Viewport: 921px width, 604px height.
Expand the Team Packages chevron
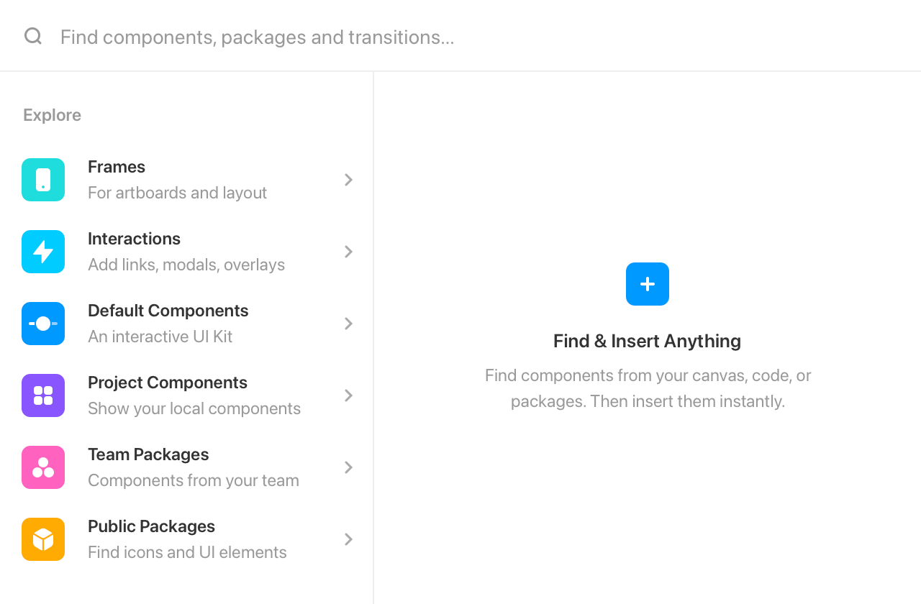tap(348, 467)
